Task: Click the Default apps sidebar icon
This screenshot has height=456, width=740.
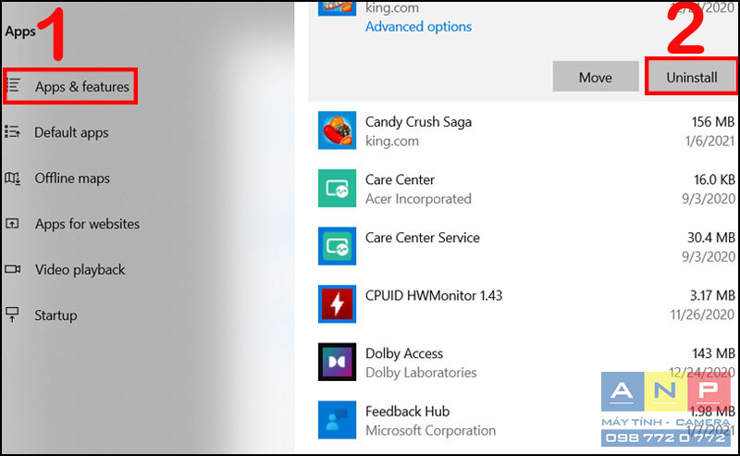Action: [x=12, y=131]
